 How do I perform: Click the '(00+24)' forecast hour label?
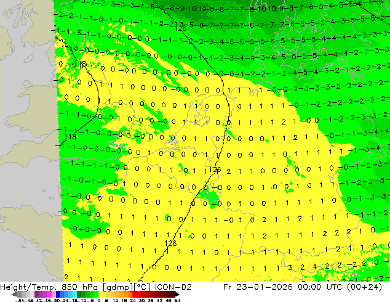click(363, 287)
